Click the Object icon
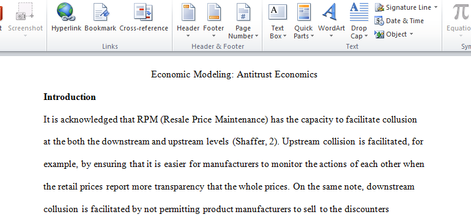This screenshot has width=471, height=220. tap(379, 34)
